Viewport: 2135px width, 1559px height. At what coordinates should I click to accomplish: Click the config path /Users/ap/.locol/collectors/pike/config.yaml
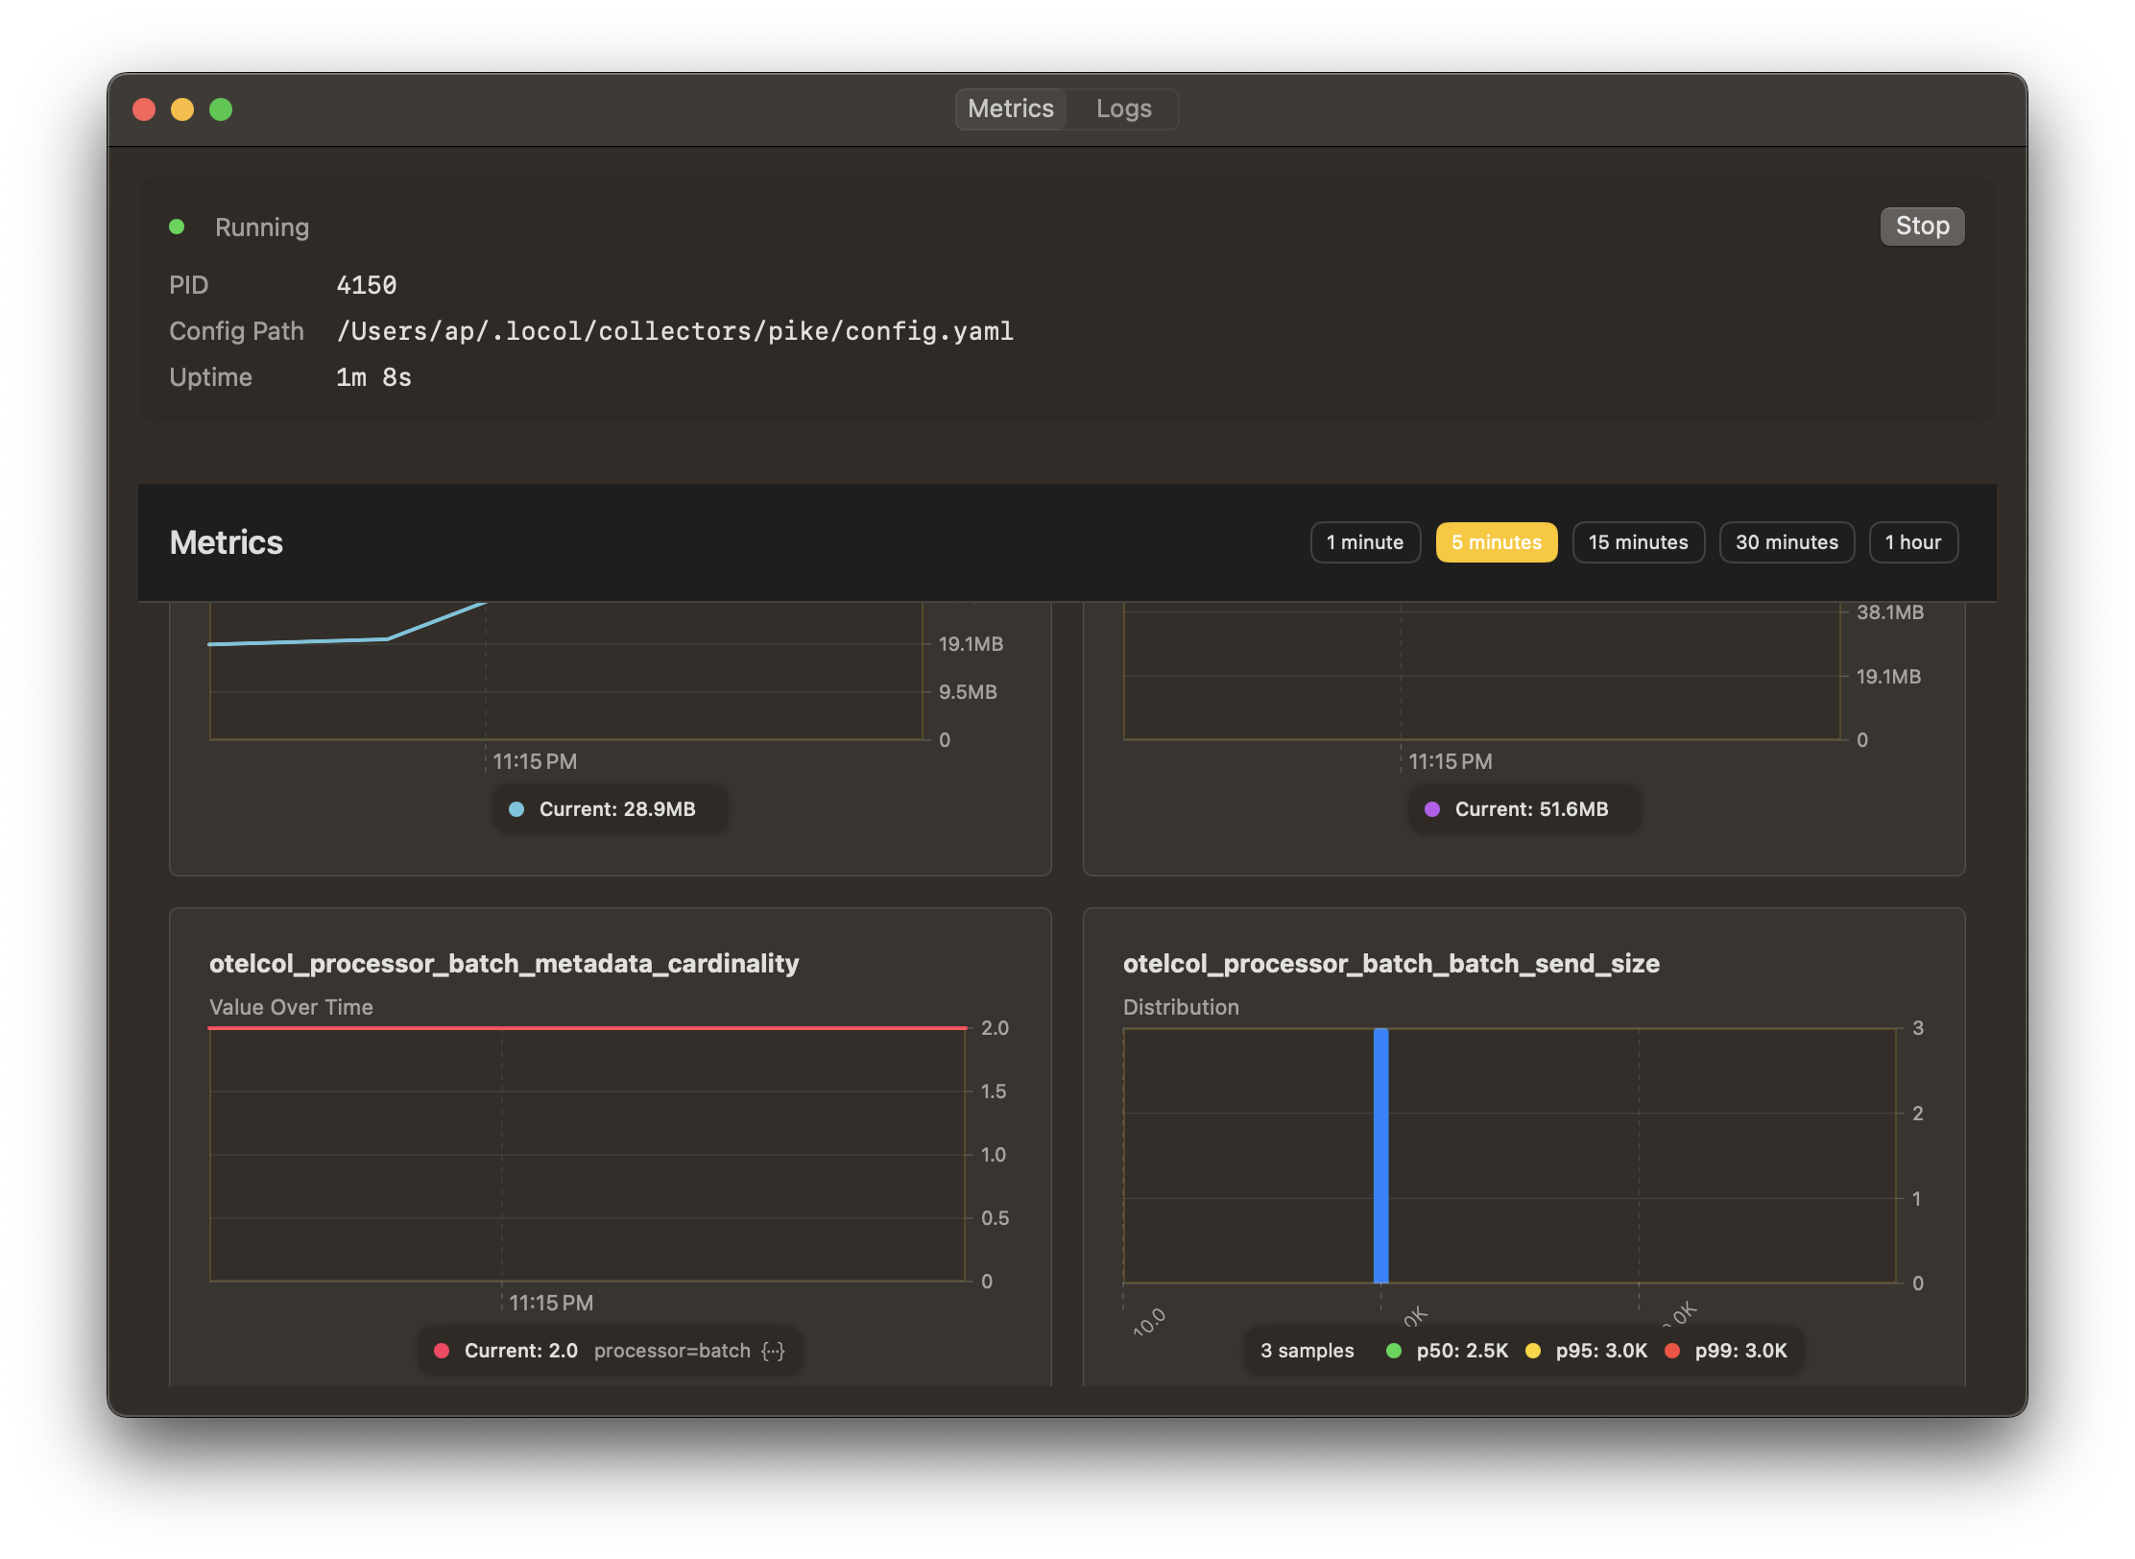[x=675, y=331]
